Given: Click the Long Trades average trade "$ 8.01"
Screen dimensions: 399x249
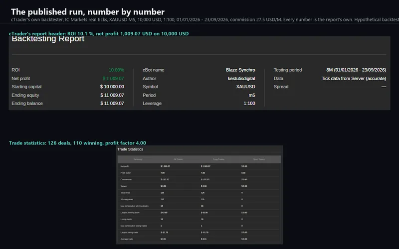Looking at the screenshot, I should [x=204, y=239].
